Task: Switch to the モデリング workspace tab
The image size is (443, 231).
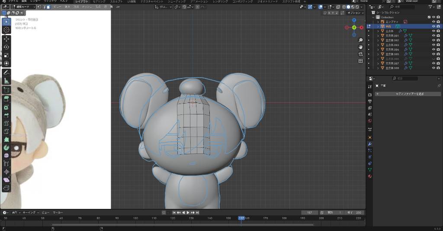Action: point(99,2)
